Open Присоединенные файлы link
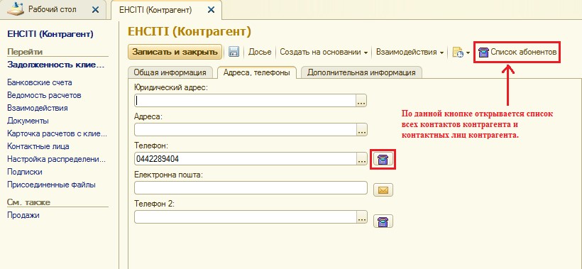Image resolution: width=582 pixels, height=269 pixels. coord(51,185)
